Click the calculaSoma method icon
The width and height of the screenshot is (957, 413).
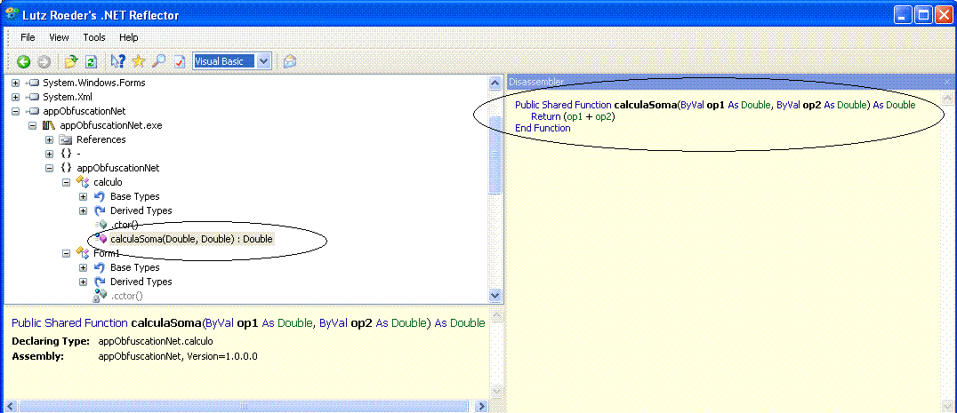click(x=101, y=239)
